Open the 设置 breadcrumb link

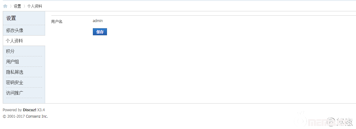click(17, 6)
